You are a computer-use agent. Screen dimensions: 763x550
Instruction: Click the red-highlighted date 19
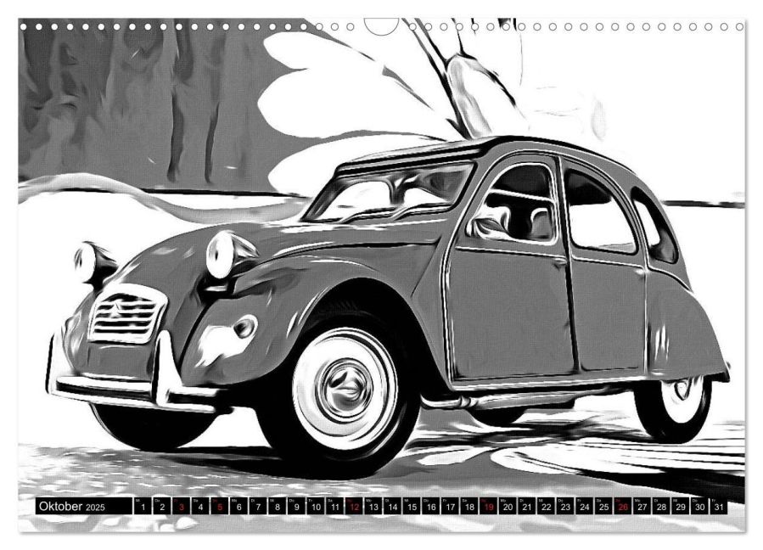(489, 507)
